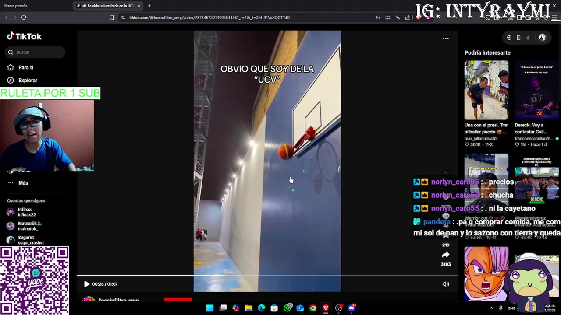
Task: Open Microsoft Store from the taskbar
Action: click(x=274, y=308)
